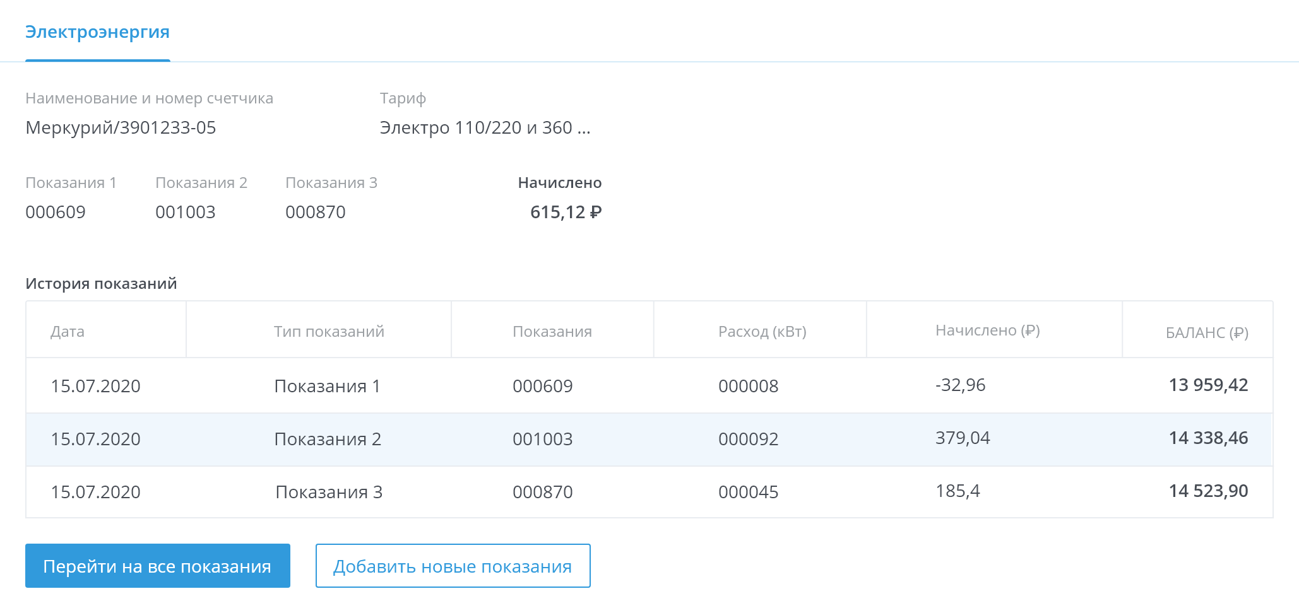
Task: Switch to the Электроэнергия tab
Action: point(97,32)
